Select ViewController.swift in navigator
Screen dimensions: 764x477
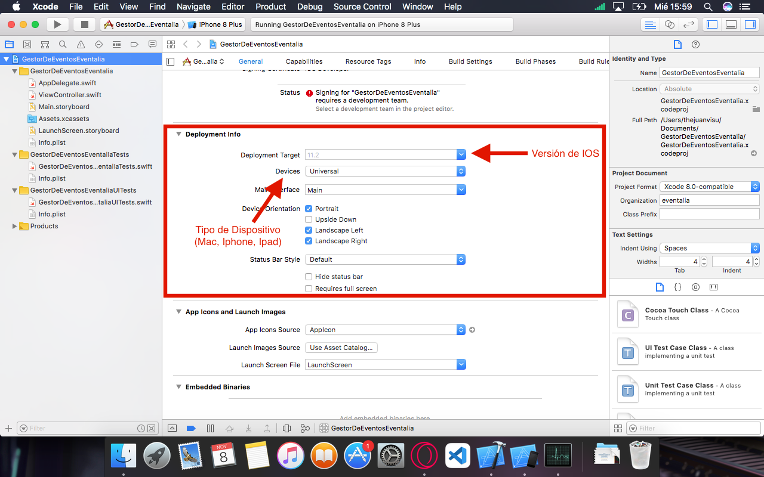[x=70, y=95]
